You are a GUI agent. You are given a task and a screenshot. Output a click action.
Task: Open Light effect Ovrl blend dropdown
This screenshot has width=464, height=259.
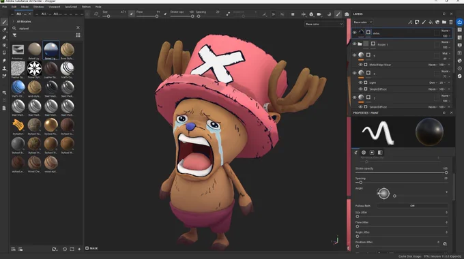[x=433, y=82]
